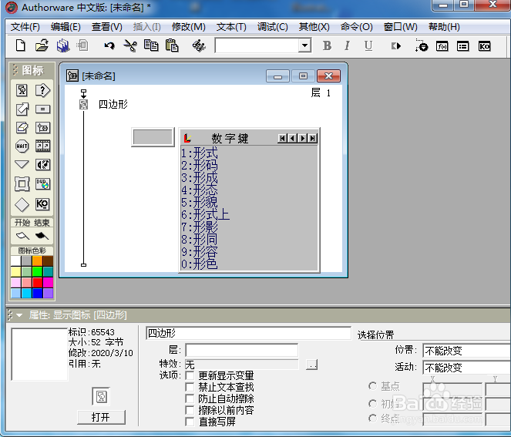Toggle Italic text formatting
Viewport: 511px width, 437px height.
[x=348, y=45]
